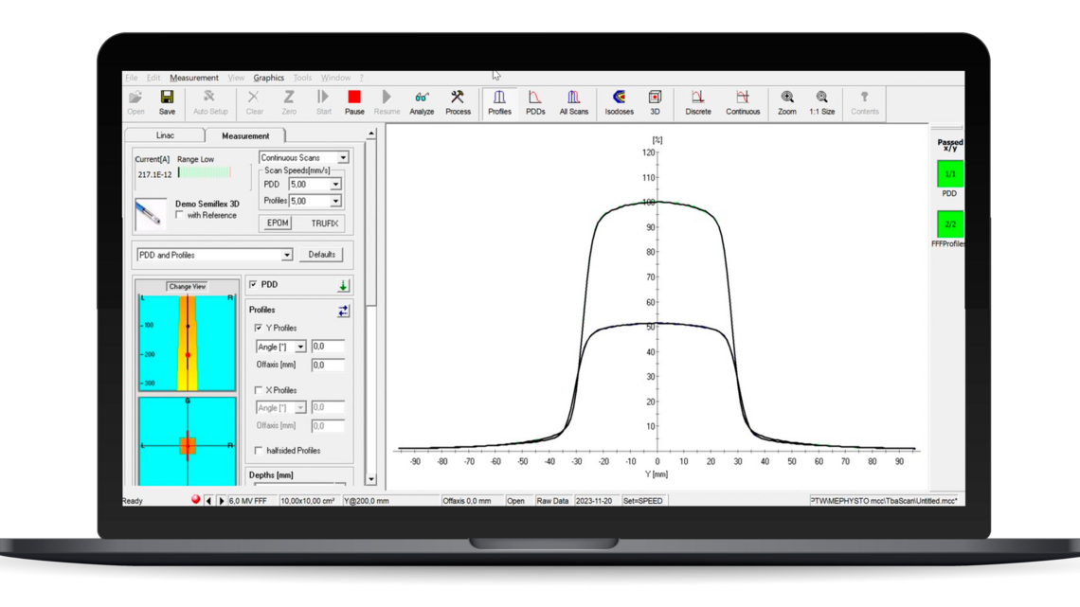Click the Change View control above the scan preview
This screenshot has height=607, width=1080.
(187, 285)
